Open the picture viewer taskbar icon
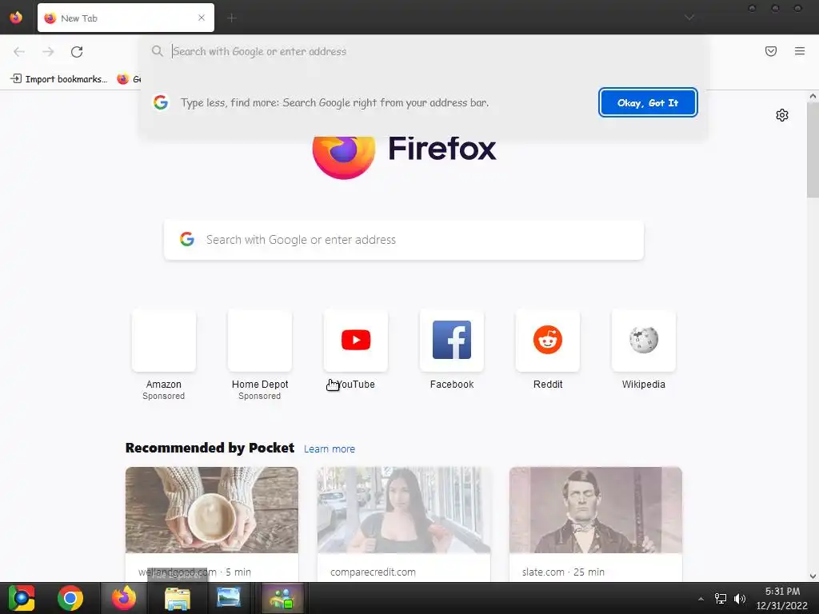The height and width of the screenshot is (614, 819). [229, 598]
